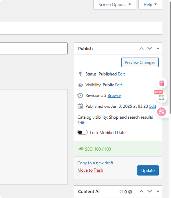
Task: Click Move to Trash link
Action: coord(90,170)
